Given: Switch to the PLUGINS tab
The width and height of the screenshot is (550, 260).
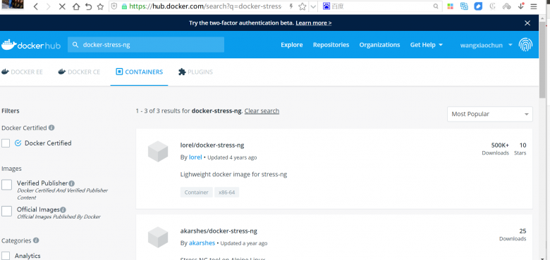Looking at the screenshot, I should coord(196,72).
